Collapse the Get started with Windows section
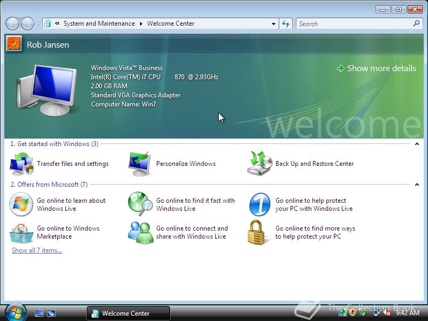The width and height of the screenshot is (428, 321). click(417, 144)
